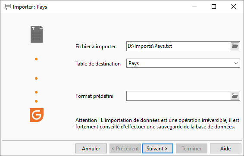
Task: Click the text document icon in the sidebar
Action: tap(37, 34)
